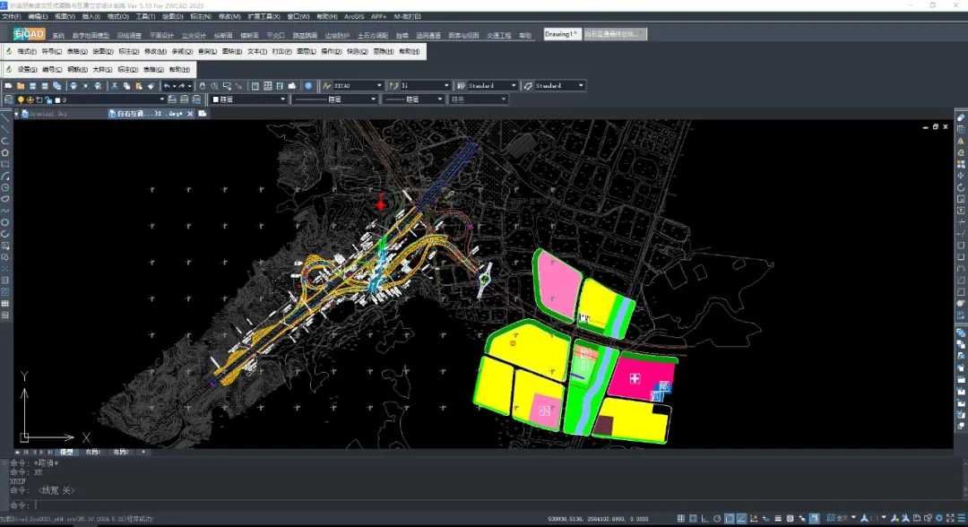Open the ArcGIS menu
This screenshot has width=968, height=527.
(x=353, y=16)
